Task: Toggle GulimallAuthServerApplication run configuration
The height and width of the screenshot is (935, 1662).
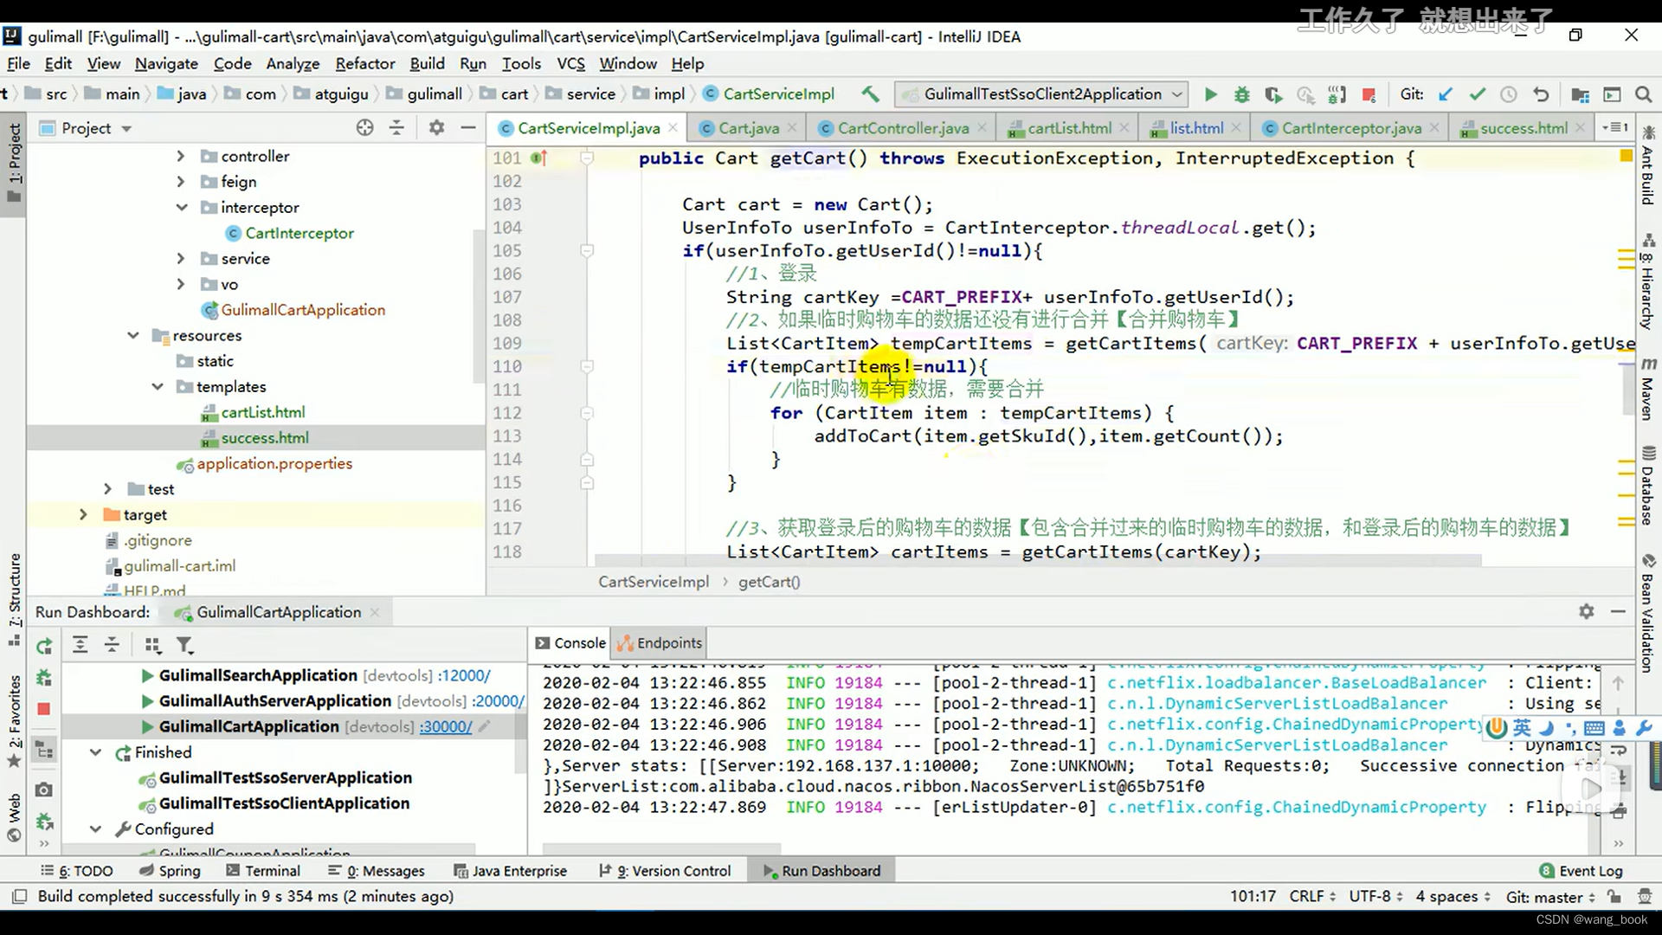Action: pos(146,700)
